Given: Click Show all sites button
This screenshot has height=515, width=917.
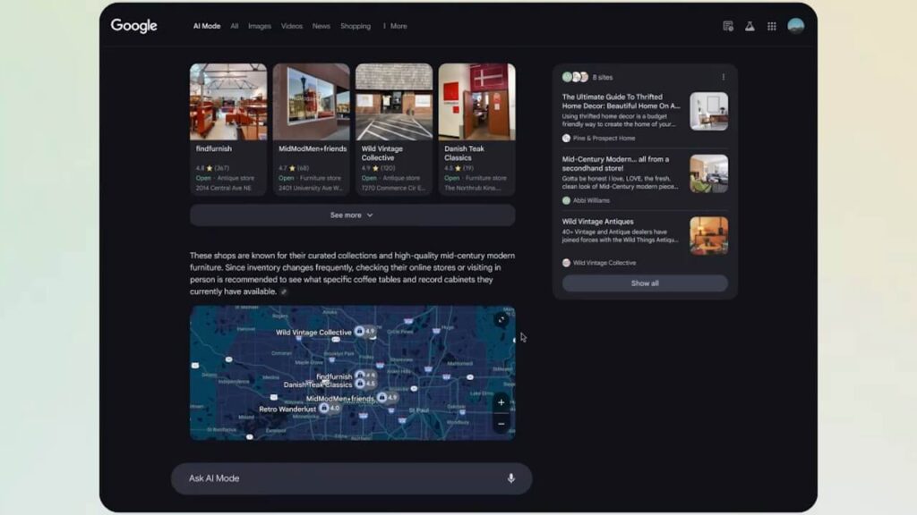Looking at the screenshot, I should tap(645, 283).
